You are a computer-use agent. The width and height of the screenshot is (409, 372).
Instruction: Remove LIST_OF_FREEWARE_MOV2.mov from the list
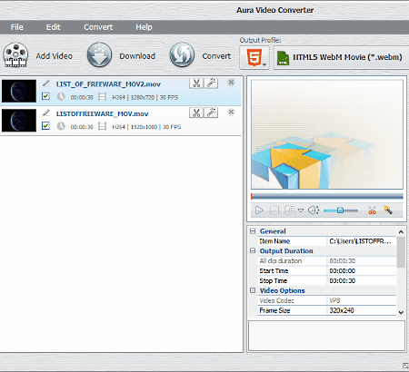point(231,83)
